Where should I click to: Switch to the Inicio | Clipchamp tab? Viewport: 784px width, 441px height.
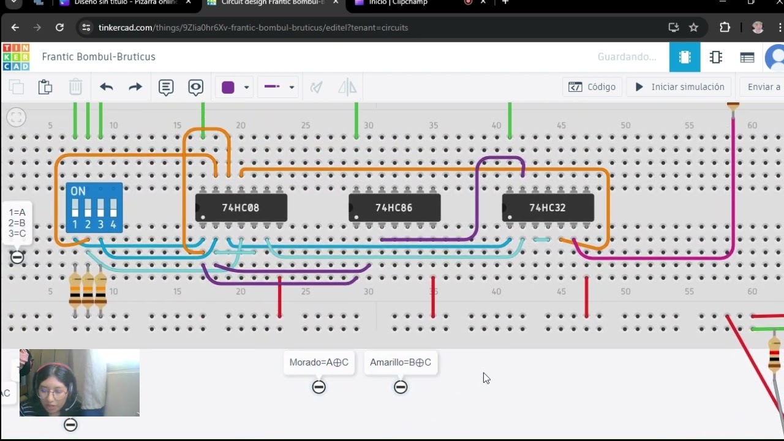pyautogui.click(x=398, y=2)
